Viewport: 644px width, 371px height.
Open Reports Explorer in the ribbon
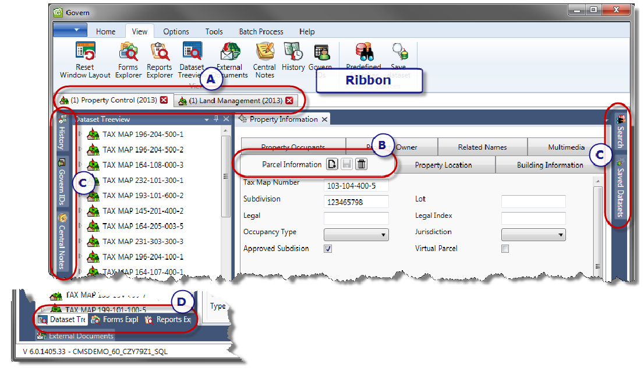pyautogui.click(x=160, y=52)
